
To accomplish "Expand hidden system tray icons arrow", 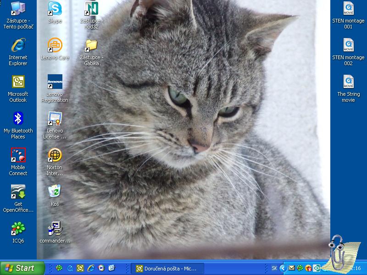I will coord(283,268).
